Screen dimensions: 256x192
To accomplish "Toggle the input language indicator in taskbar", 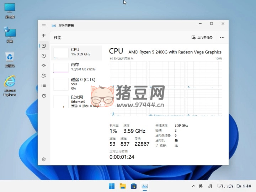I will (x=201, y=186).
